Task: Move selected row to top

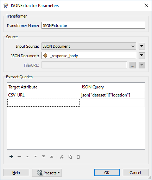Action: 44,156
